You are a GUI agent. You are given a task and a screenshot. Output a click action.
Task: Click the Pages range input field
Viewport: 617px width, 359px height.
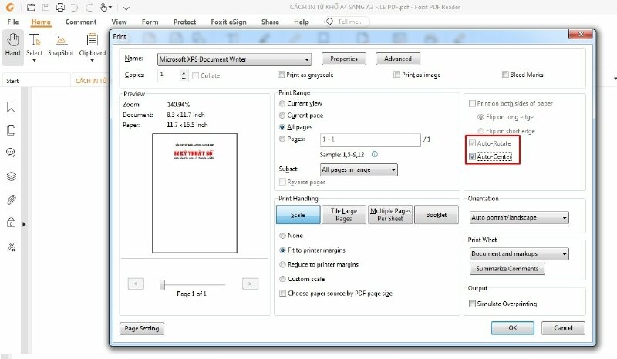click(x=370, y=139)
